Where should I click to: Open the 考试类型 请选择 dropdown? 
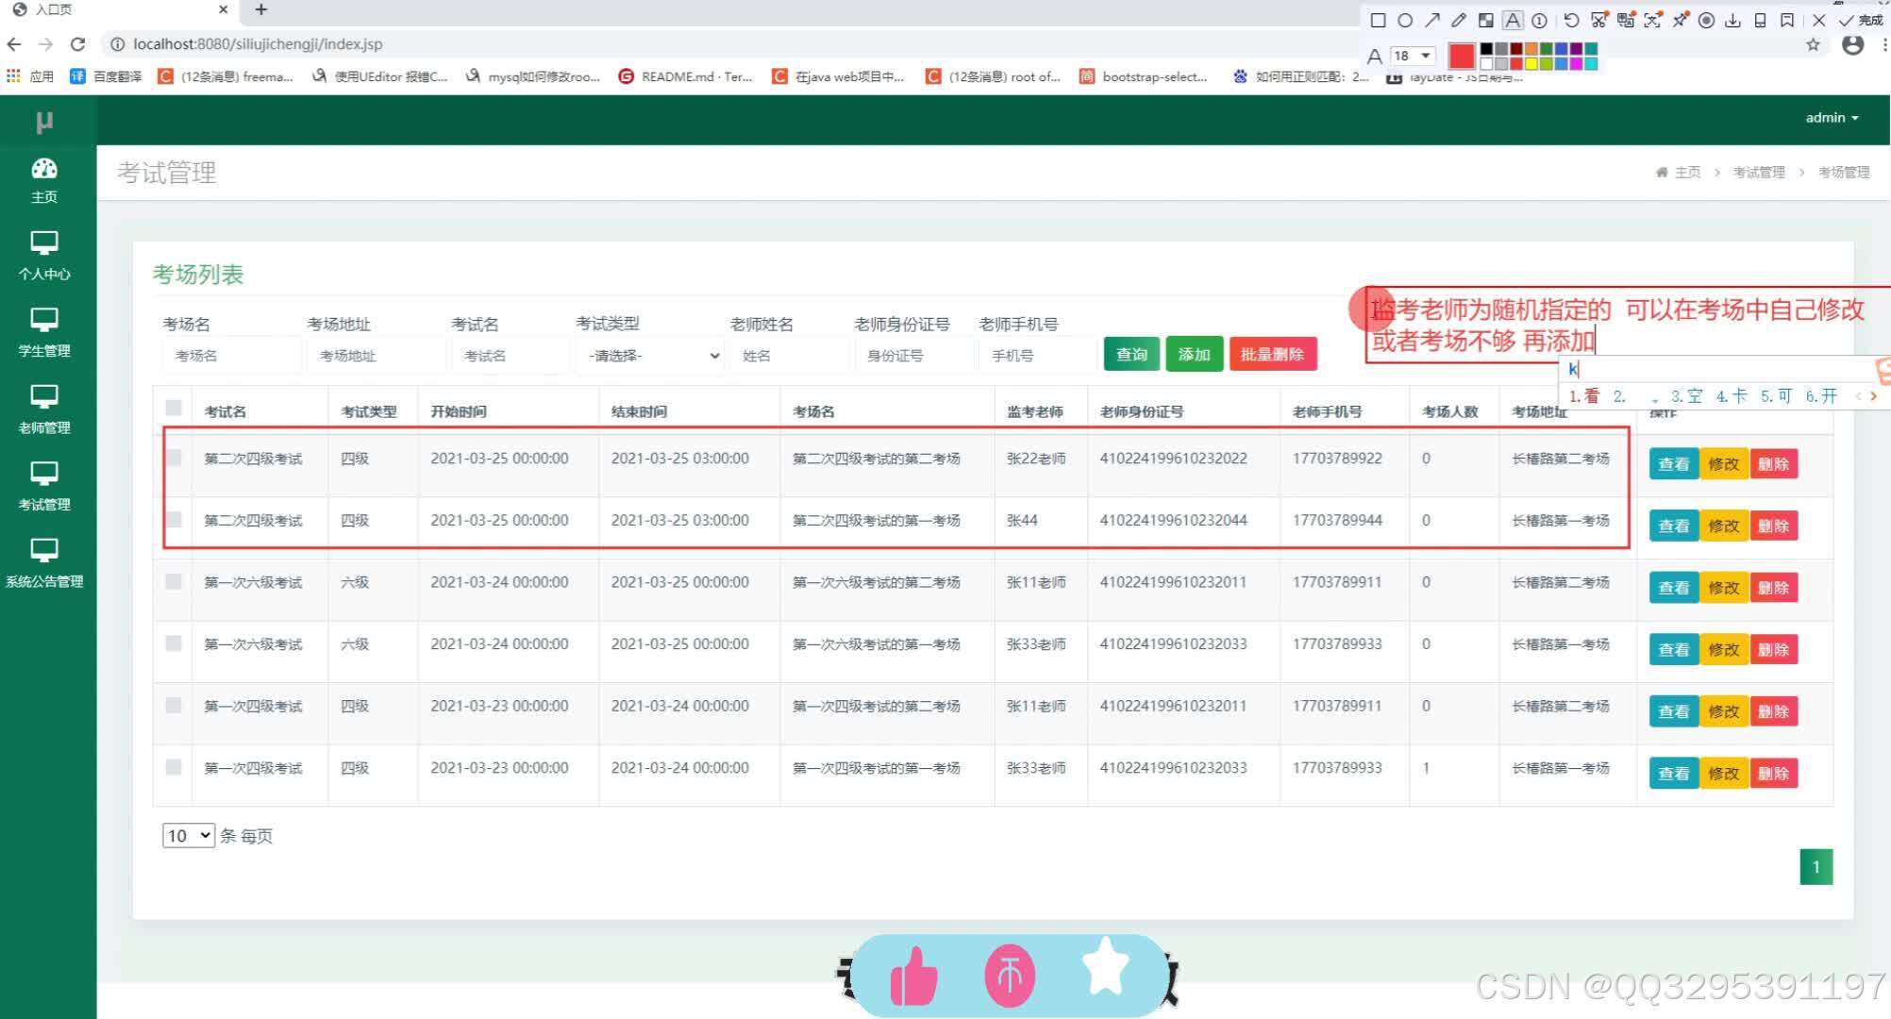coord(651,356)
